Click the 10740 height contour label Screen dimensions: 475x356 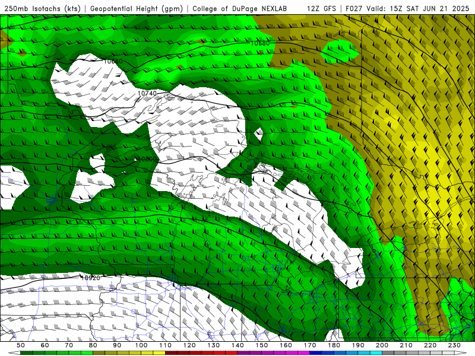tap(147, 93)
